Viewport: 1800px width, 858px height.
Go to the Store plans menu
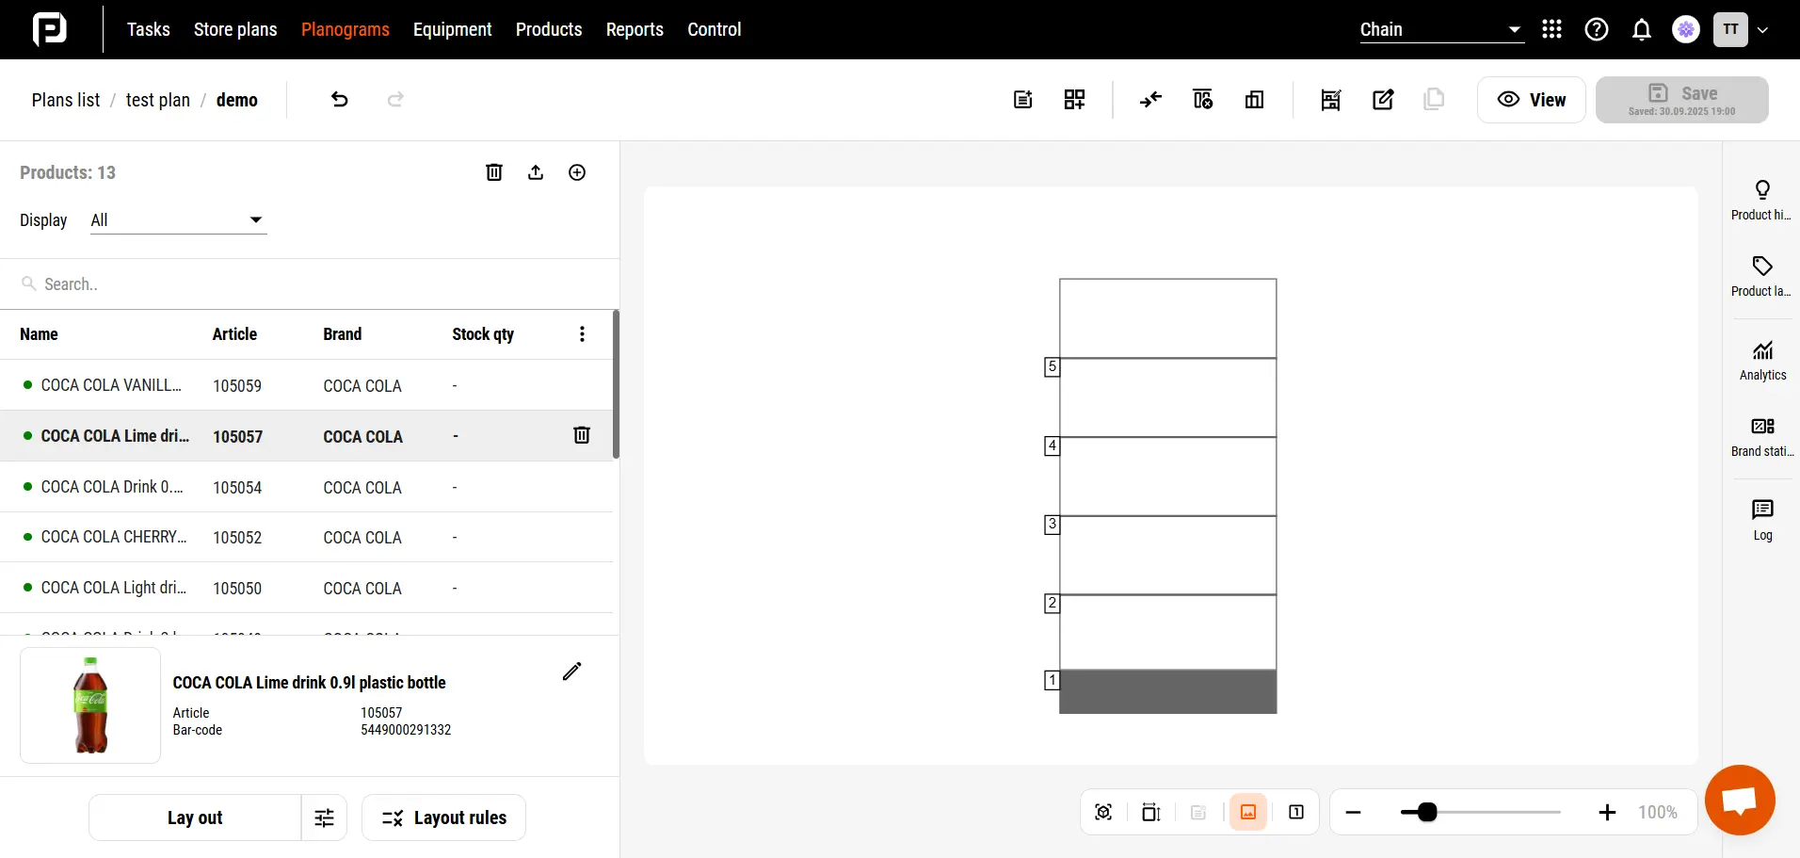coord(235,30)
